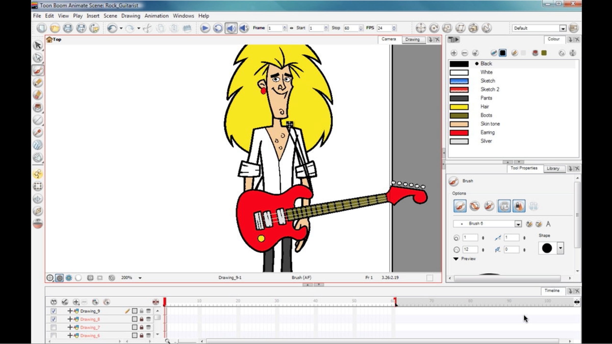This screenshot has width=612, height=344.
Task: Select the Eraser tool in the left toolbar
Action: pos(38,95)
